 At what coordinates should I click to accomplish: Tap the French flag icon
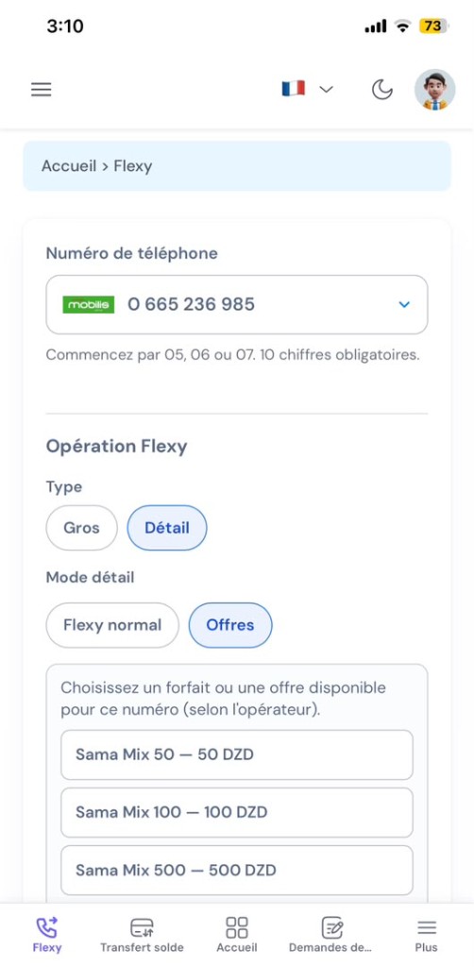(294, 89)
